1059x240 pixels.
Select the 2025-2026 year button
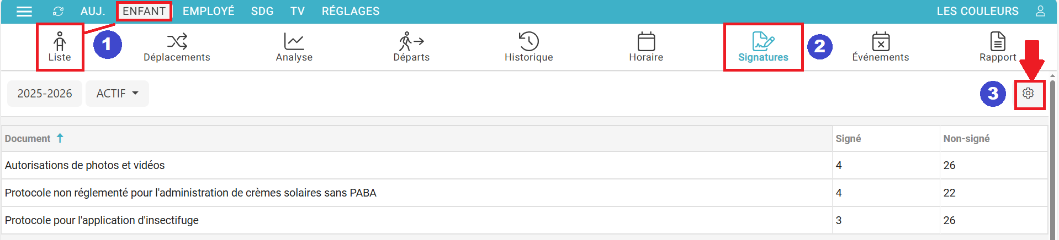[45, 94]
